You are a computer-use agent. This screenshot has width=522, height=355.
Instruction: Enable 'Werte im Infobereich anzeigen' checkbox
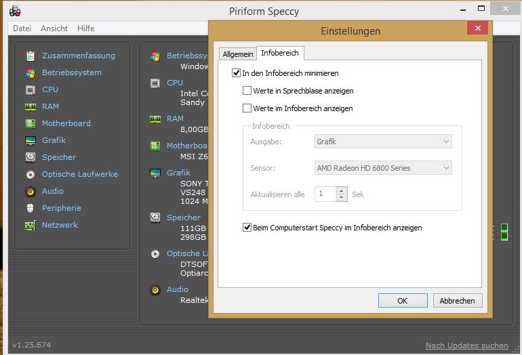[247, 108]
